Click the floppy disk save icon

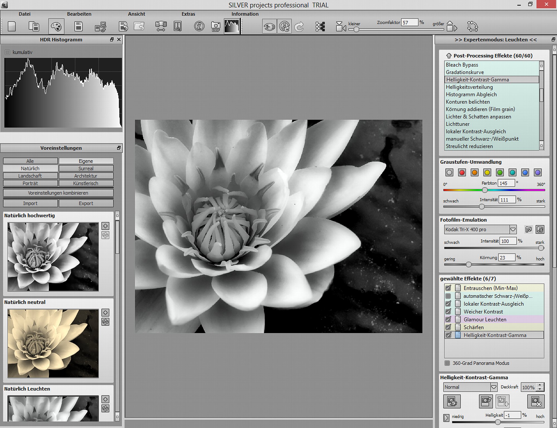(79, 26)
